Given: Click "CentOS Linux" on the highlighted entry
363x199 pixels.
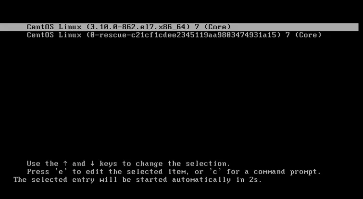Looking at the screenshot, I should [54, 27].
